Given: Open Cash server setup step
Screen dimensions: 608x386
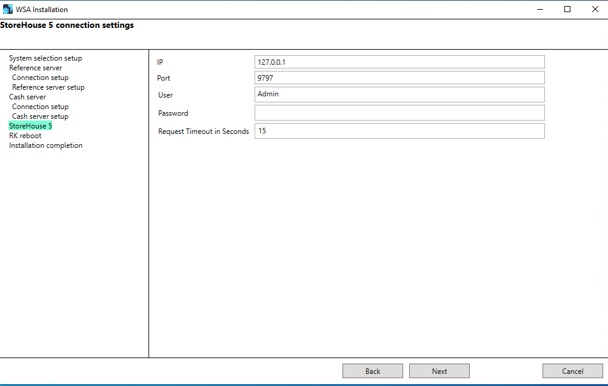Looking at the screenshot, I should (41, 116).
